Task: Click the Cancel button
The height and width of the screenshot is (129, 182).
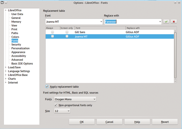Action: pos(109,122)
